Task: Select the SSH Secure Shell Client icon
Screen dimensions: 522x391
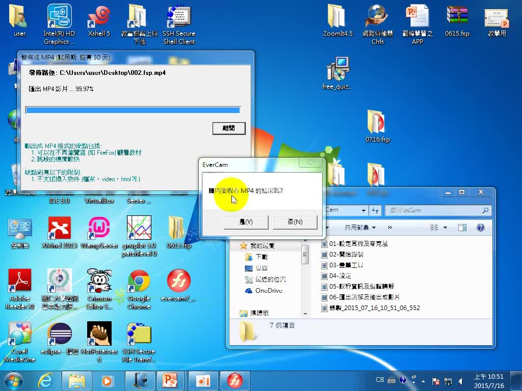Action: (179, 24)
